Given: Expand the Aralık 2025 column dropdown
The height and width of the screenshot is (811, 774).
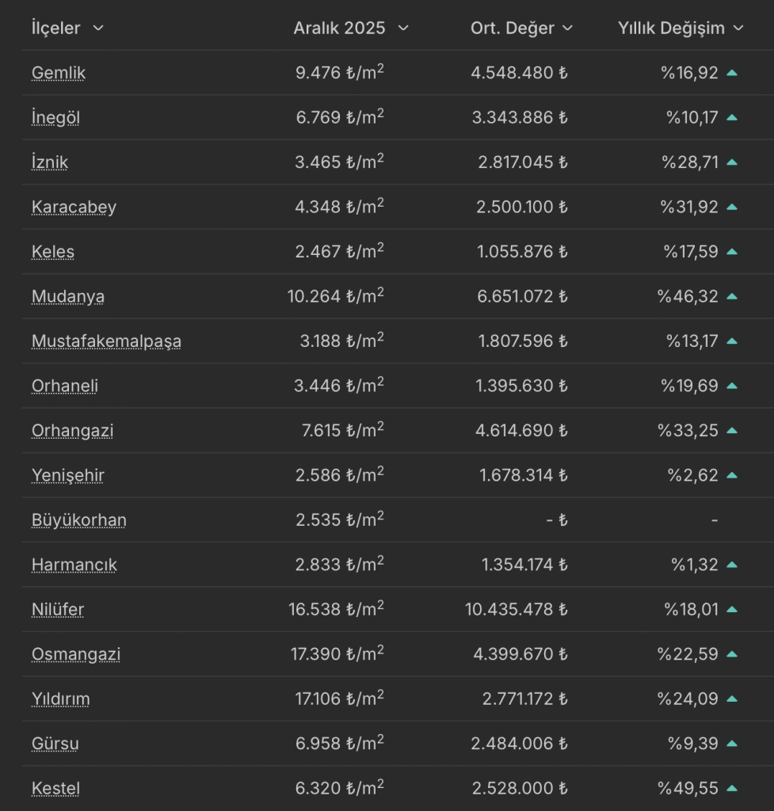Looking at the screenshot, I should (402, 28).
